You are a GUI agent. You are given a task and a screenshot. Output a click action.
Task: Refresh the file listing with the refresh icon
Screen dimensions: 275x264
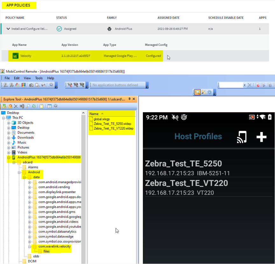pos(34,106)
